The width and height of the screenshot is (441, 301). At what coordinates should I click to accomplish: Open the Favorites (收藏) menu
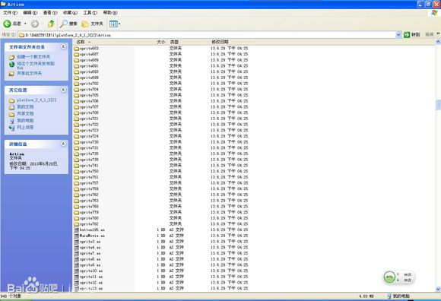pyautogui.click(x=70, y=13)
